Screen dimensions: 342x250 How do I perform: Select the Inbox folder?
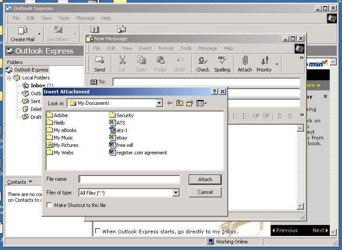pos(38,86)
